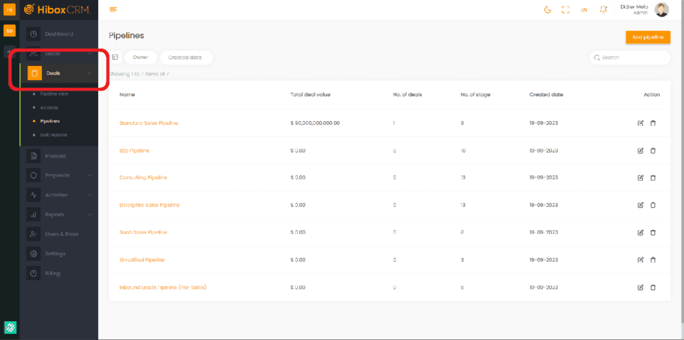Edit the Standard Sales Pipeline row
Image resolution: width=684 pixels, height=340 pixels.
click(641, 123)
